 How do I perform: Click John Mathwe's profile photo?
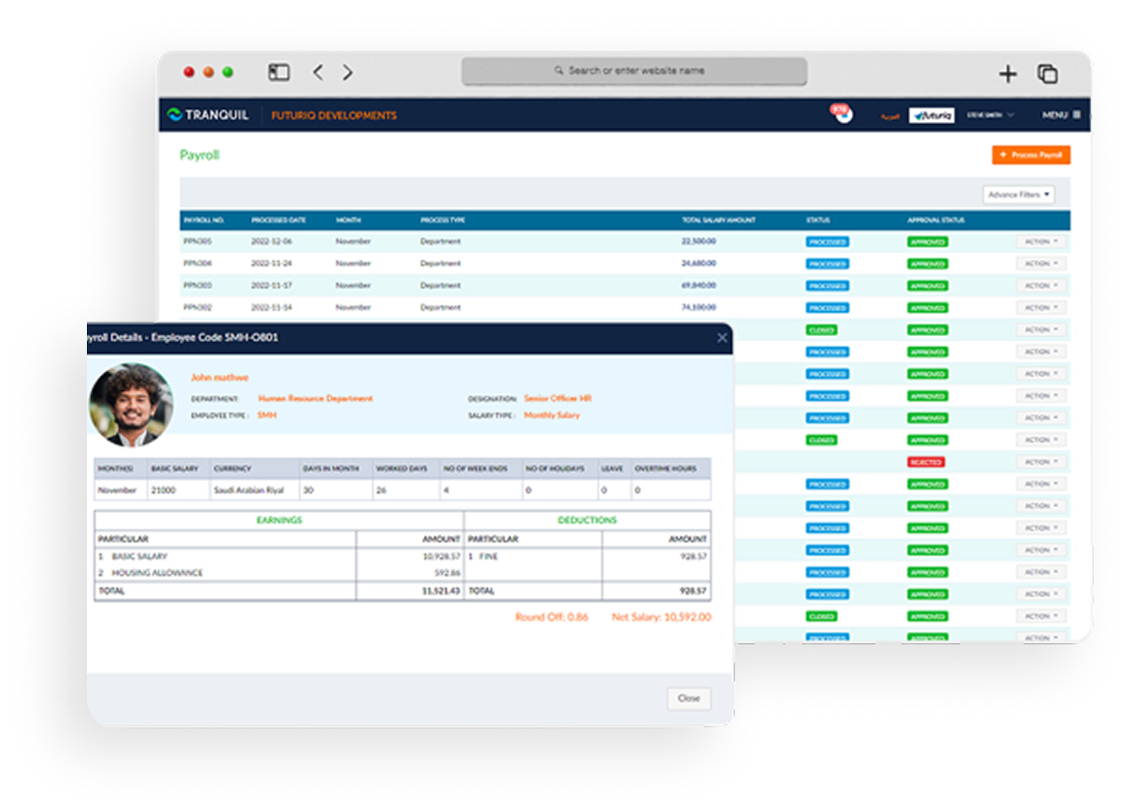[x=131, y=406]
